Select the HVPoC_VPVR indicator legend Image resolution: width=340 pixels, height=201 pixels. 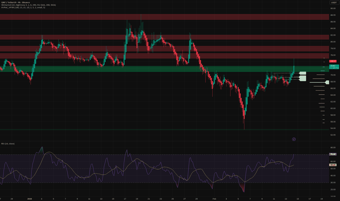pyautogui.click(x=23, y=7)
